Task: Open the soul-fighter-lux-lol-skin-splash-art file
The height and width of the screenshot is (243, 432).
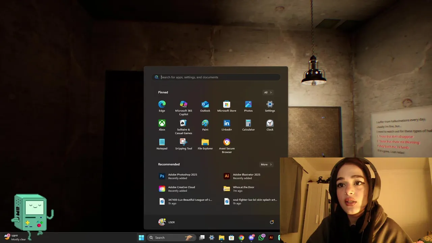Action: 250,201
